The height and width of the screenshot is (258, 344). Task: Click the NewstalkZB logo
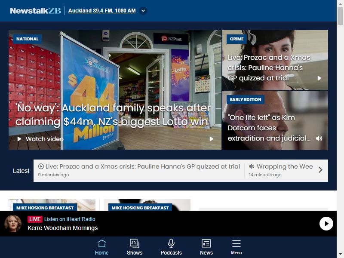tap(36, 11)
